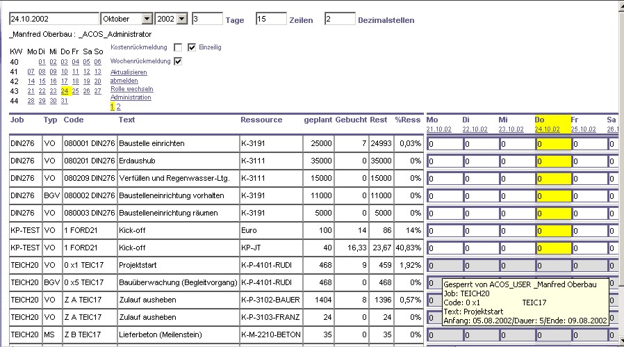Viewport: 624px width, 347px height.
Task: Click the Di 22.10.02 column date link
Action: point(475,129)
